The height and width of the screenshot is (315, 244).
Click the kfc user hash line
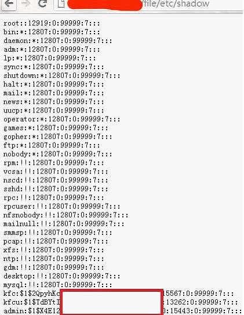coord(119,294)
